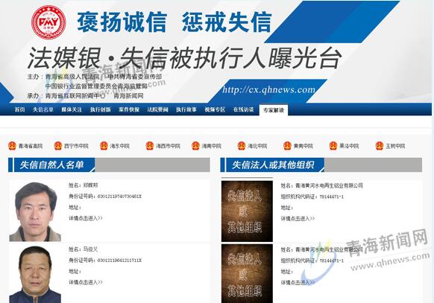Open details link for first 青海黄河水电再生铝业有限公司 entry
Viewport: 434px width, 303px height.
(x=298, y=218)
